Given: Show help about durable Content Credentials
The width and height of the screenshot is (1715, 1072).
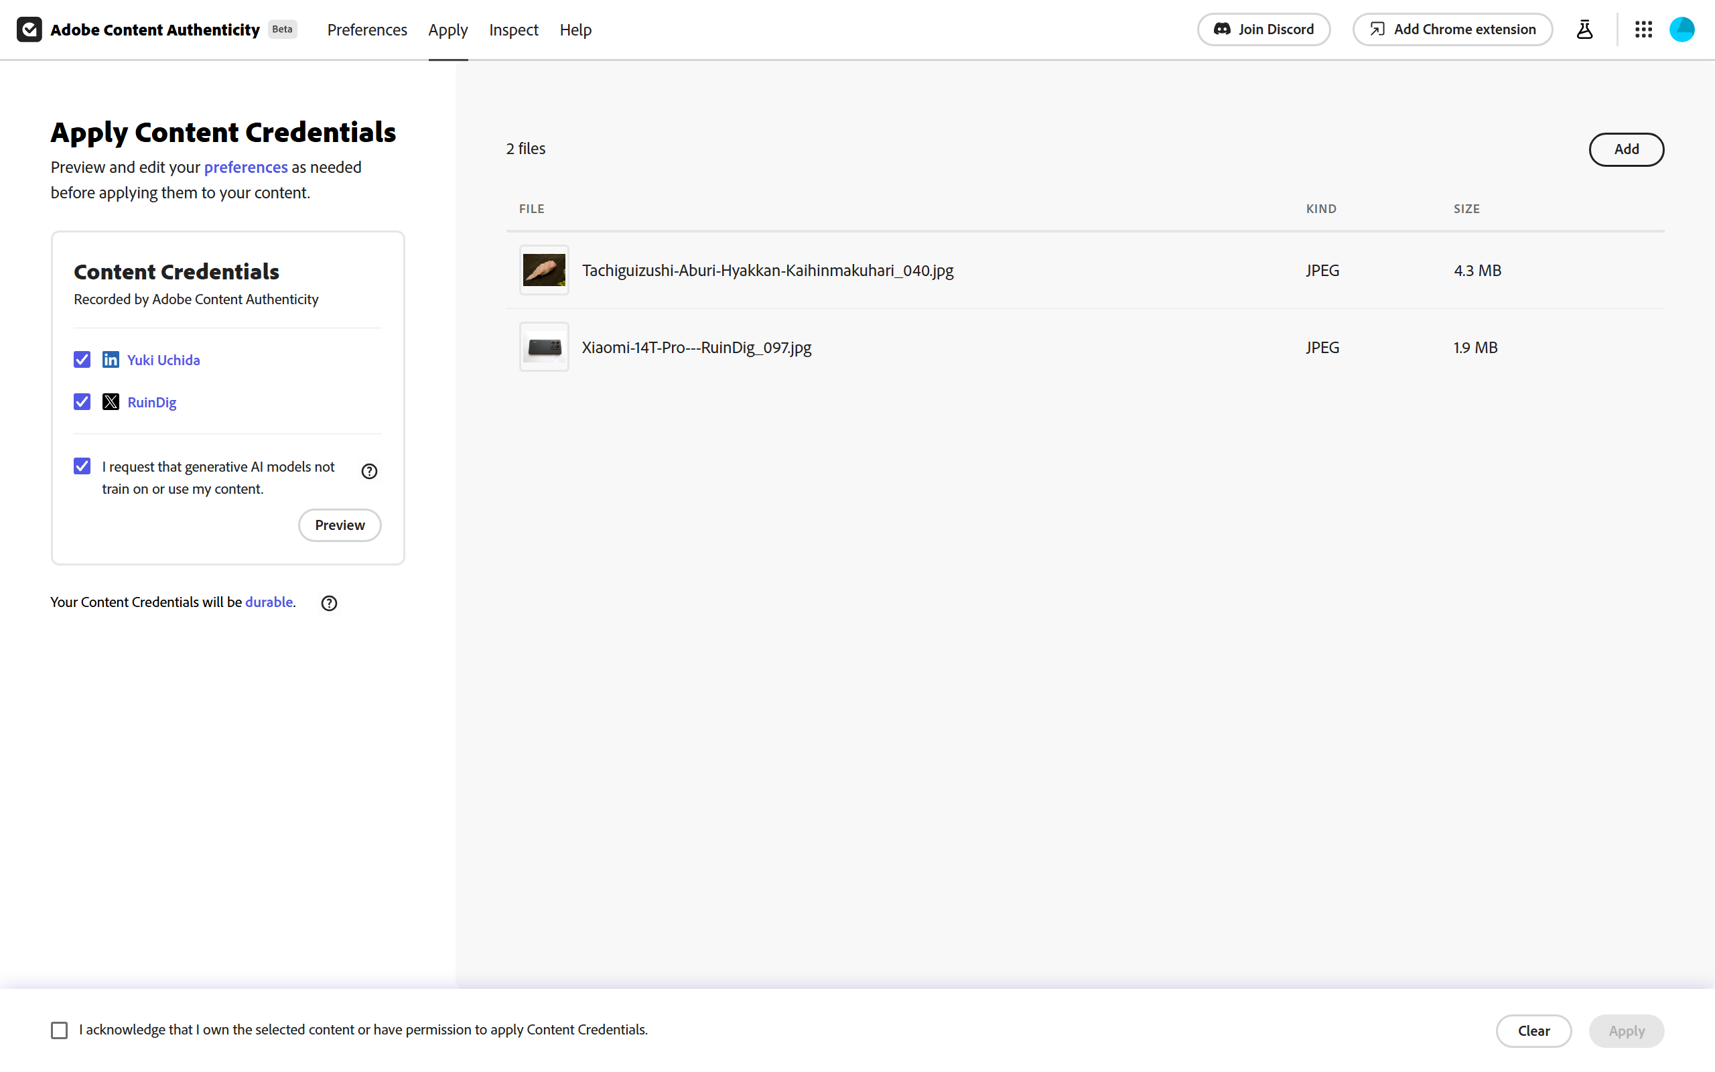Looking at the screenshot, I should pyautogui.click(x=329, y=604).
